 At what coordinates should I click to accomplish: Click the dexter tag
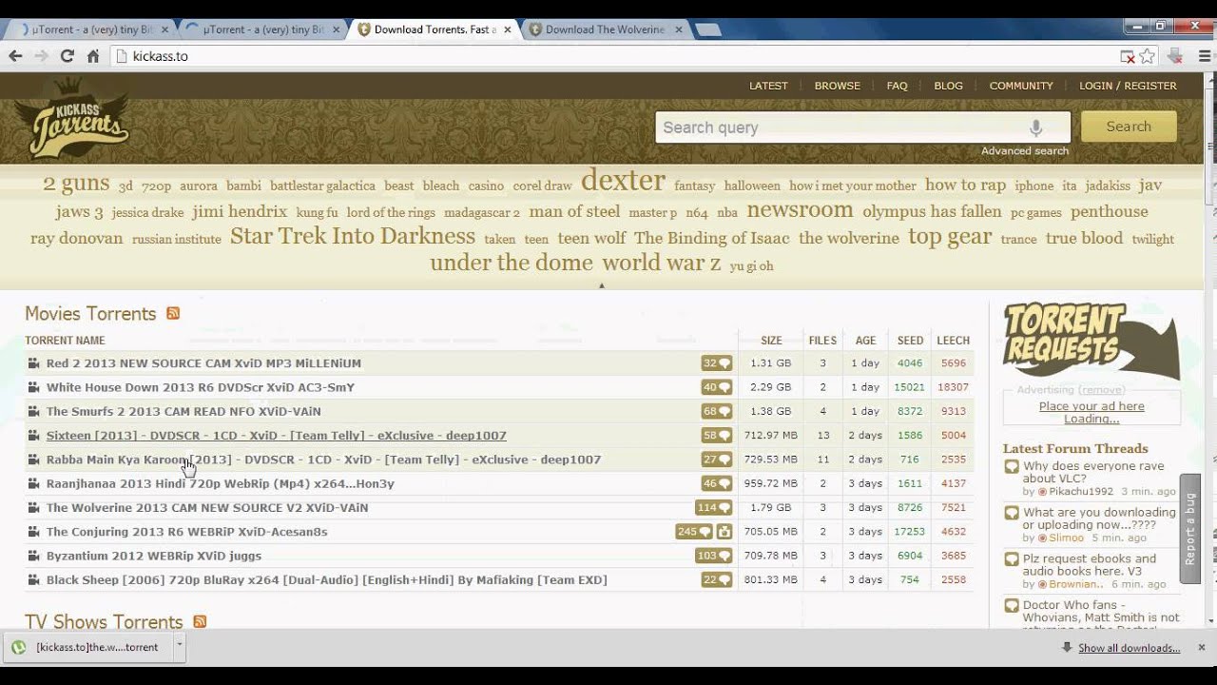coord(623,180)
